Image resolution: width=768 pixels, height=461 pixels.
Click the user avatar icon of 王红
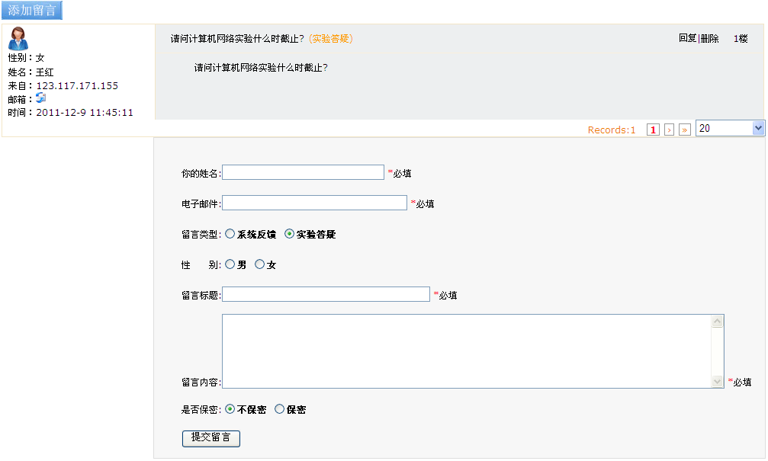coord(18,38)
